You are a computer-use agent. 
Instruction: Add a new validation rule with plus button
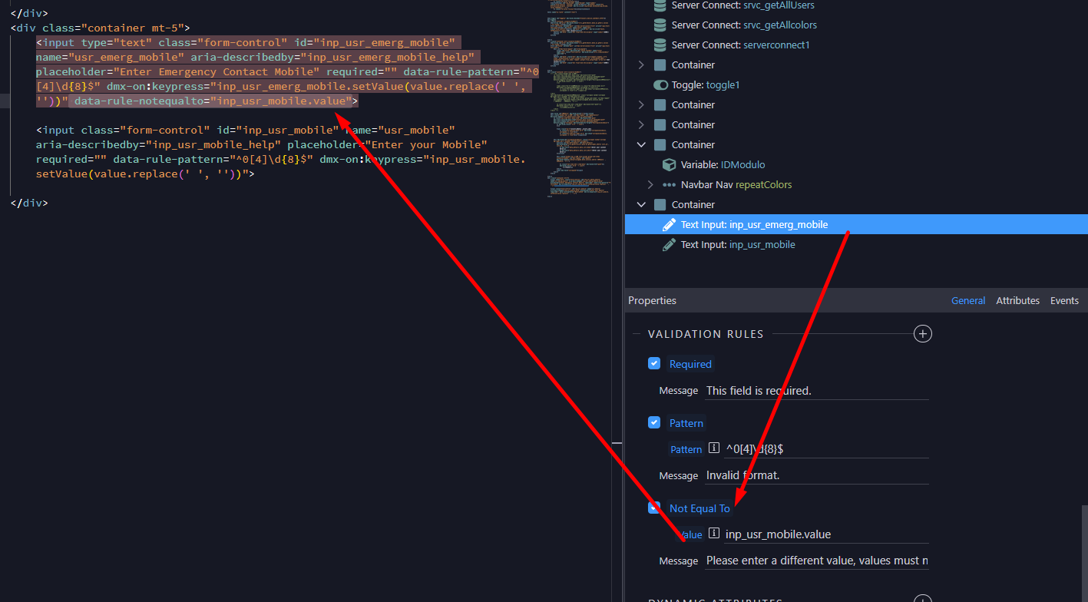click(x=922, y=334)
